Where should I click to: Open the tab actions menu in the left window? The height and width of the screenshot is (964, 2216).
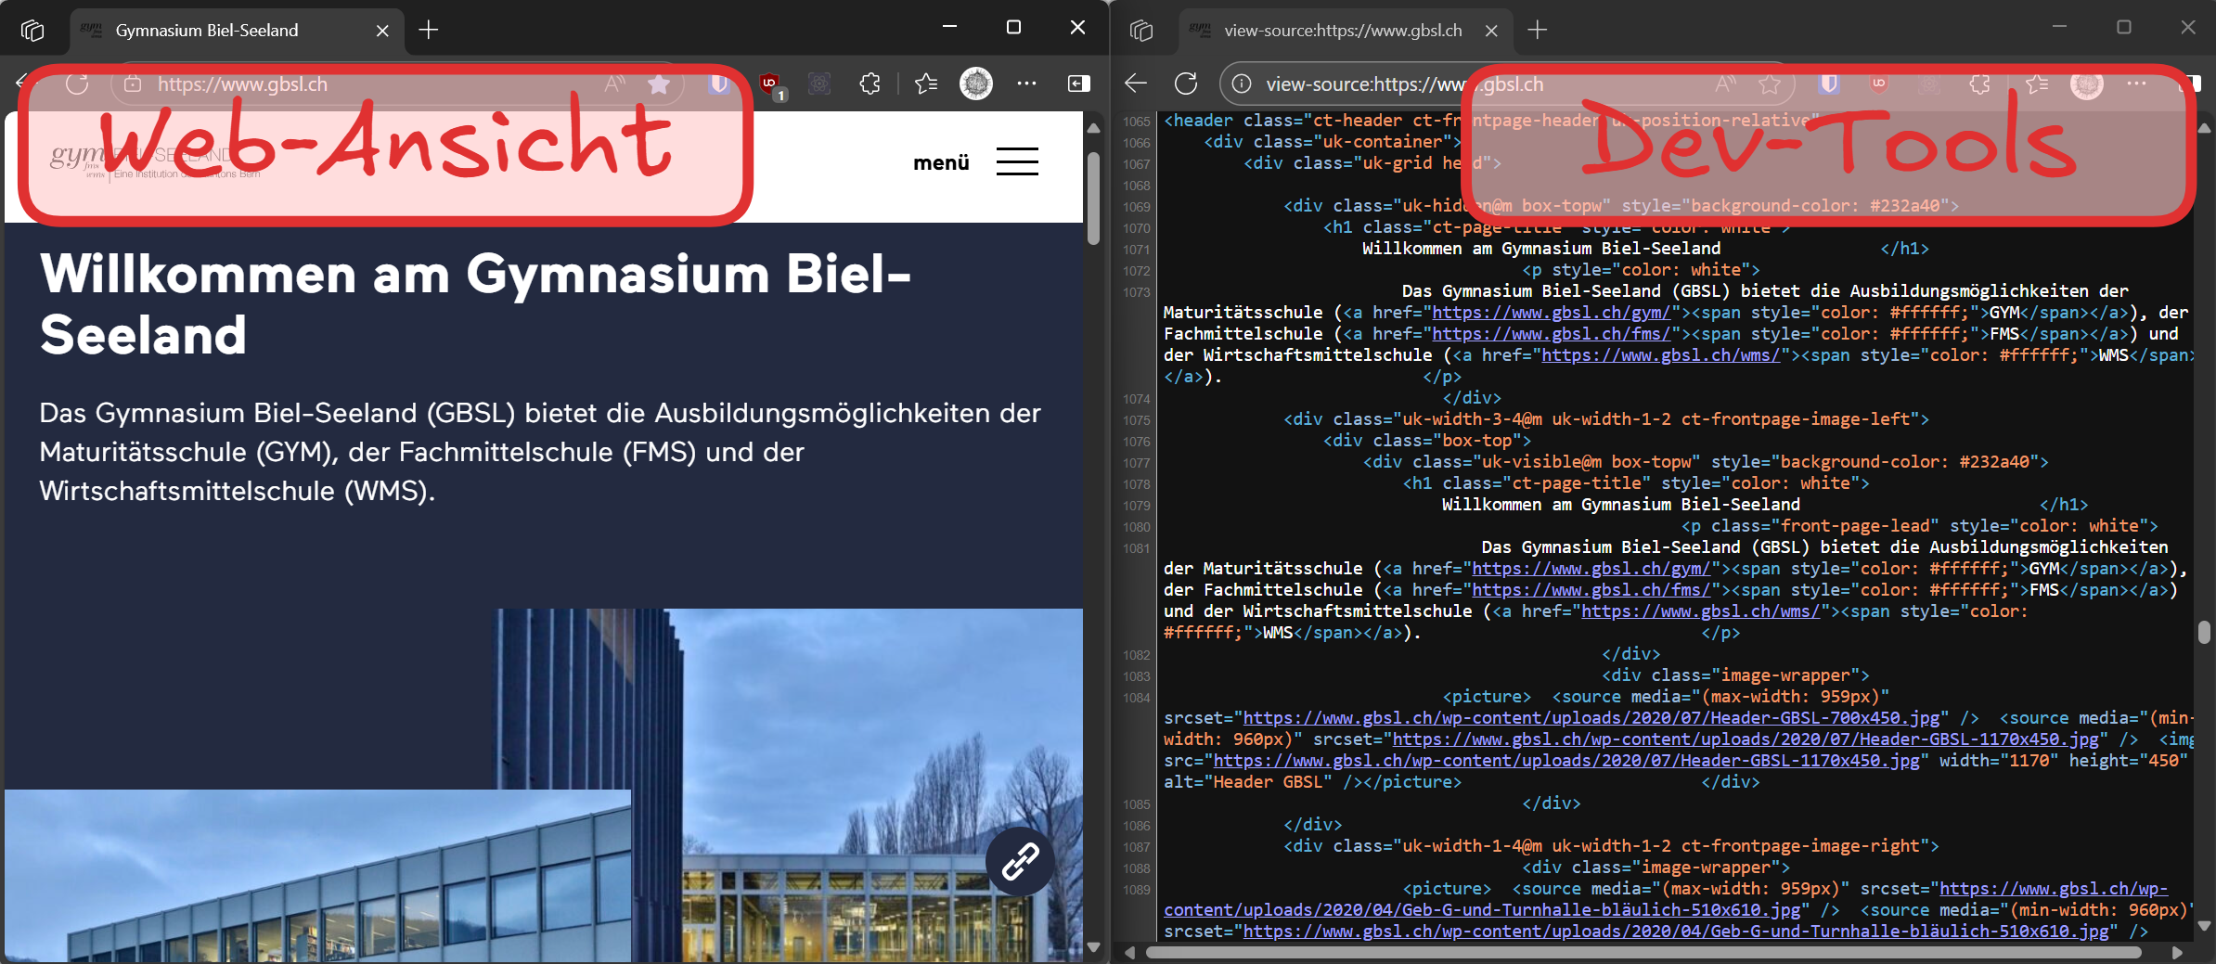click(x=32, y=31)
